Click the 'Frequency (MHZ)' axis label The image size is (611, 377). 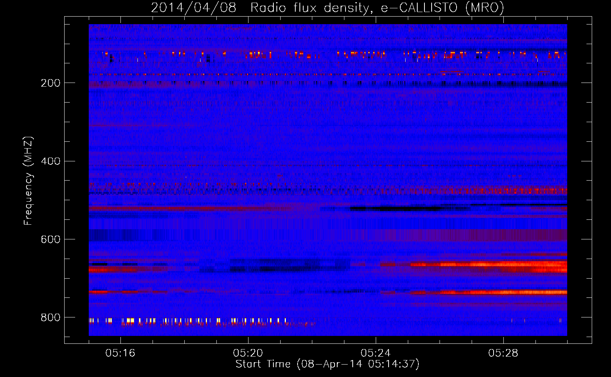point(28,181)
